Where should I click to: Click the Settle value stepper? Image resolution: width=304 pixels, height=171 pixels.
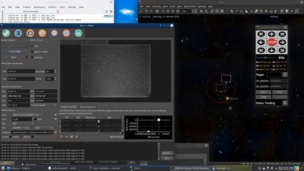[x=55, y=79]
